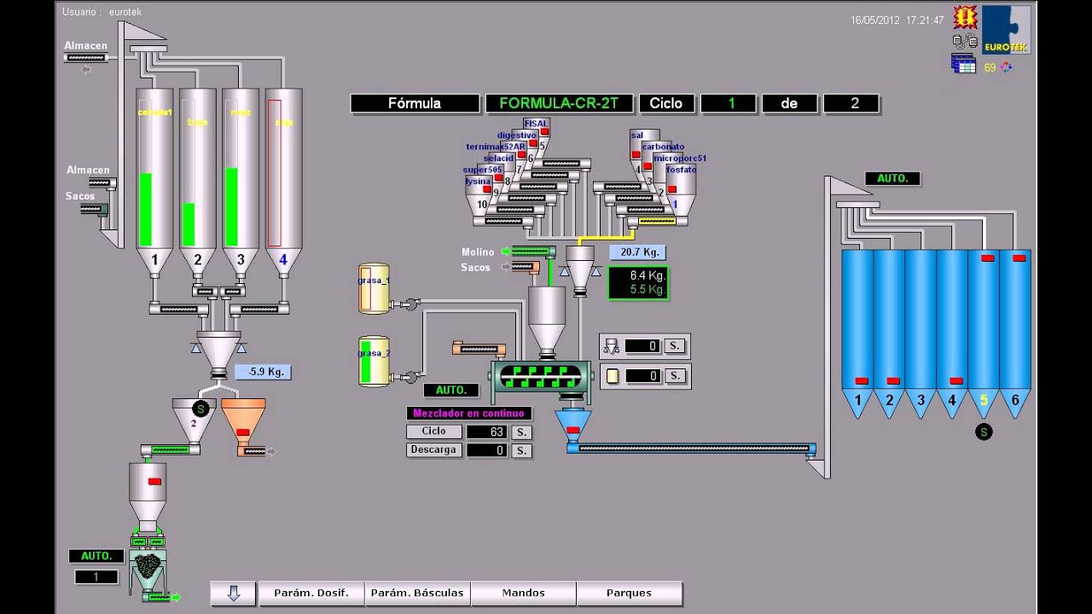This screenshot has width=1092, height=614.
Task: Click the current cycle number 1 field
Action: coord(729,103)
